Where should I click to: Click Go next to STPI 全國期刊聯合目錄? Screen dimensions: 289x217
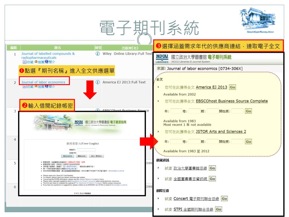[x=218, y=209]
